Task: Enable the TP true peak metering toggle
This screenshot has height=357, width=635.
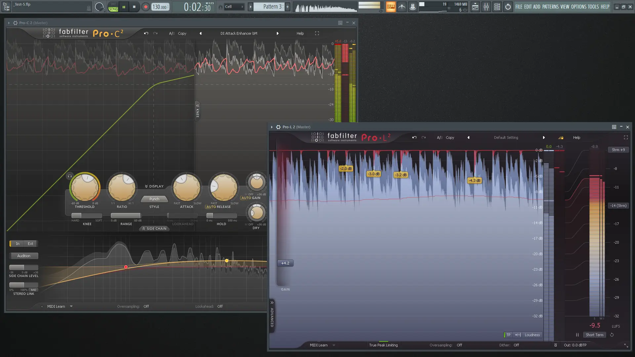Action: pos(508,335)
